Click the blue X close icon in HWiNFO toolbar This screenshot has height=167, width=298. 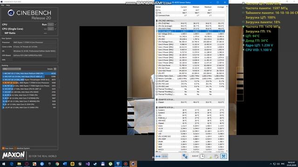(223, 156)
